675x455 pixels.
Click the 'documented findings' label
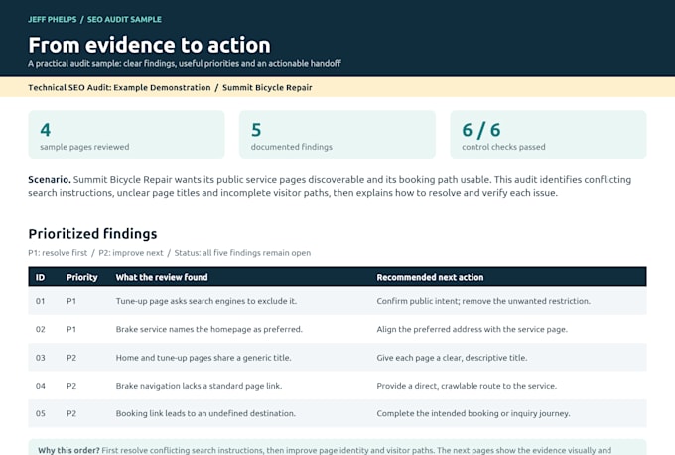tap(292, 147)
